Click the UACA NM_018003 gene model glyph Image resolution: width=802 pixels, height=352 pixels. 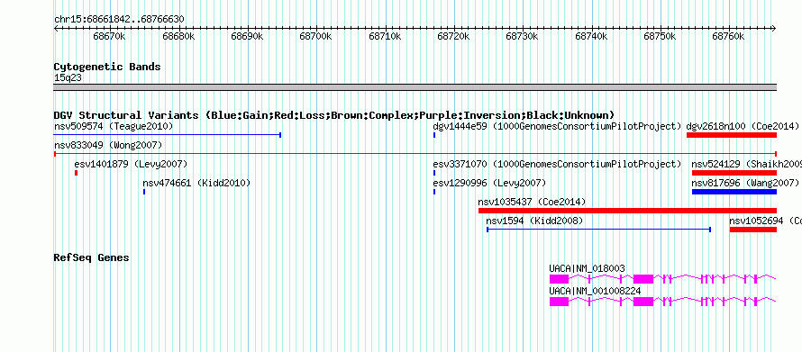[663, 278]
